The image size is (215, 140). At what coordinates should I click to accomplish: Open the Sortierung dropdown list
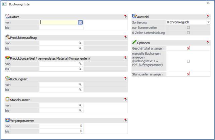point(208,22)
